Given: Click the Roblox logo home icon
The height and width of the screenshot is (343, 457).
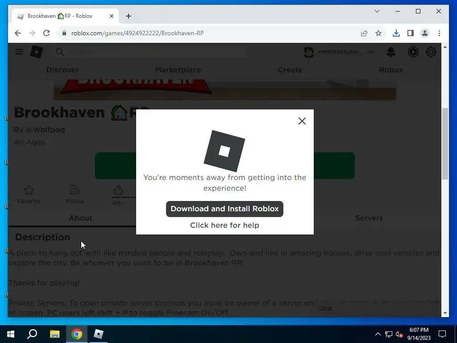Looking at the screenshot, I should tap(37, 52).
